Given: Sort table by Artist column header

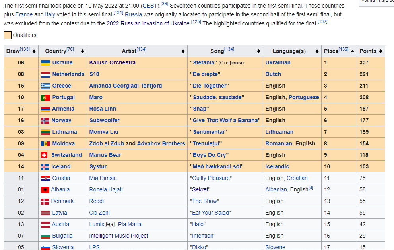Looking at the screenshot, I should coord(183,51).
